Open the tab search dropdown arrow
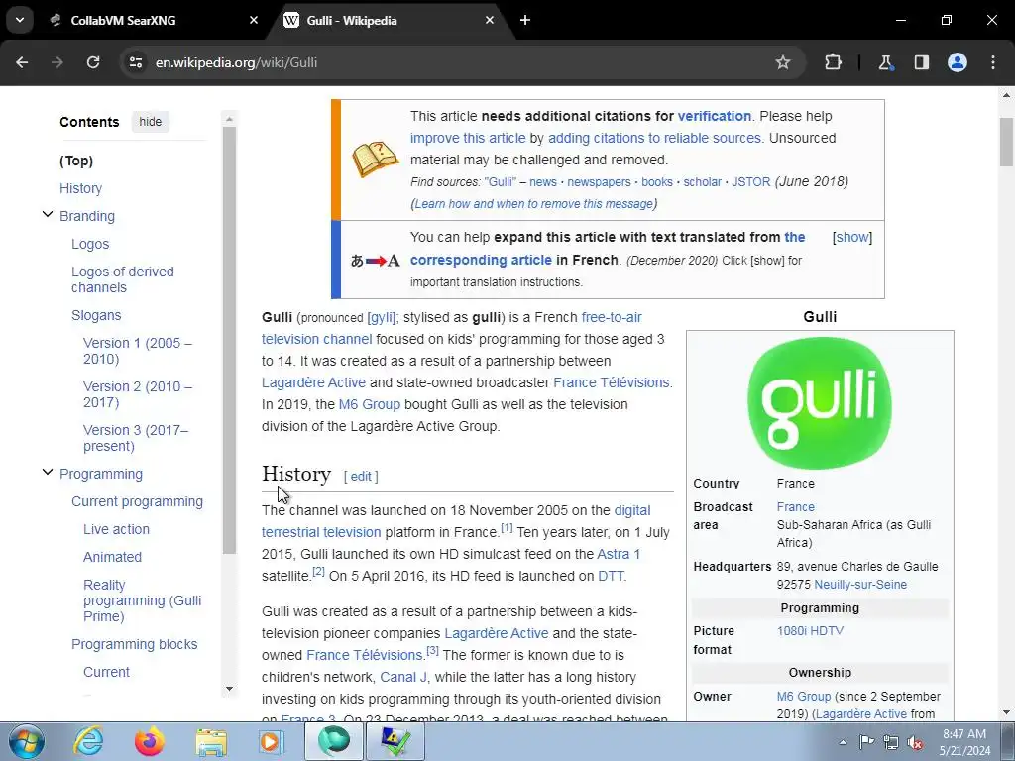The image size is (1015, 761). click(x=20, y=20)
